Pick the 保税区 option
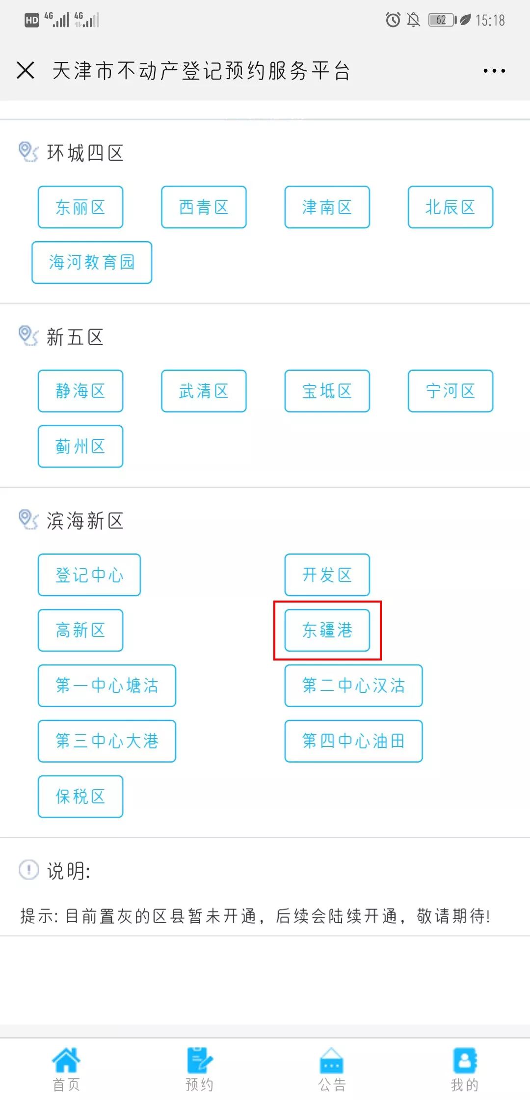Image resolution: width=530 pixels, height=1100 pixels. click(80, 797)
